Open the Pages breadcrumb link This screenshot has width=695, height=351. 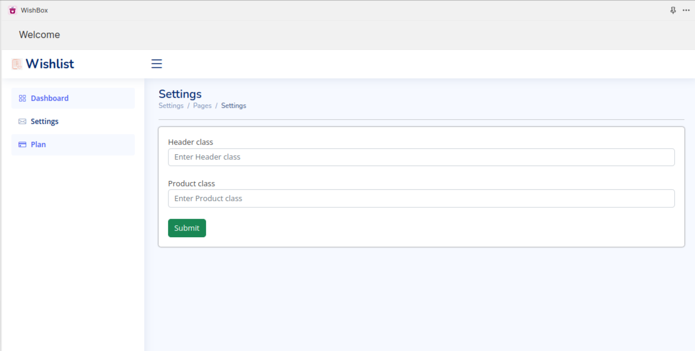[x=202, y=106]
